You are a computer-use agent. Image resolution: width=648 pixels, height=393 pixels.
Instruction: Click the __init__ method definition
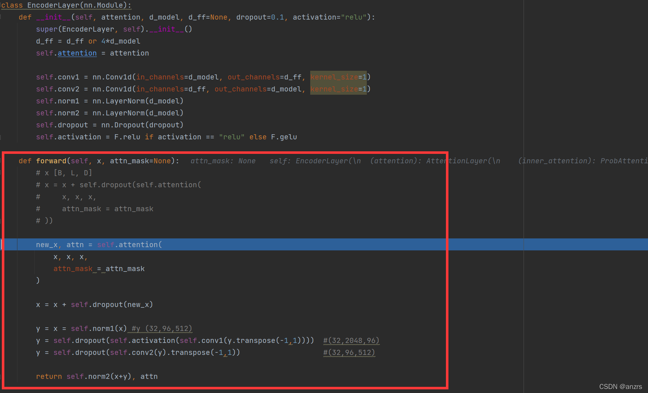point(54,17)
